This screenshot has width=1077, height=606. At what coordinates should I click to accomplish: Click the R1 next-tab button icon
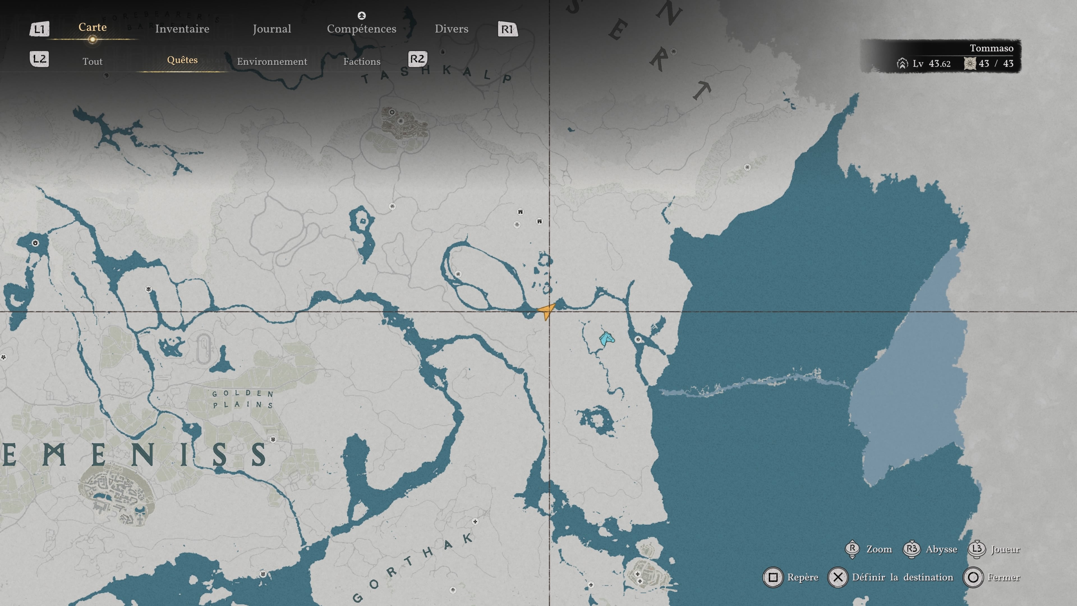point(508,29)
